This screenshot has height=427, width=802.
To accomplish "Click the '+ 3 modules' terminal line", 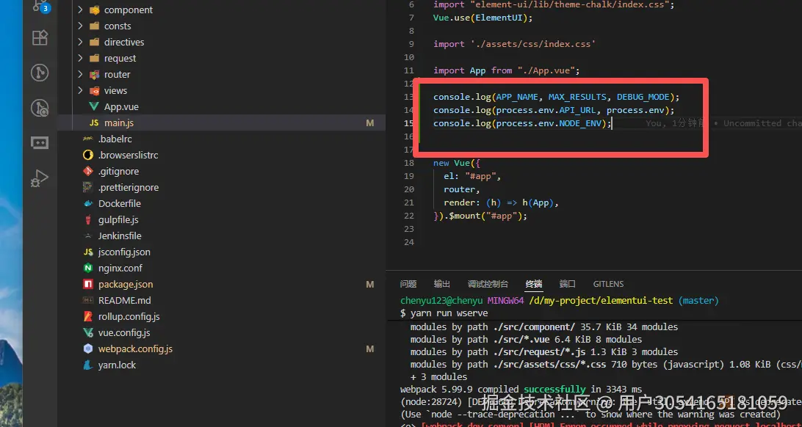I will 438,377.
